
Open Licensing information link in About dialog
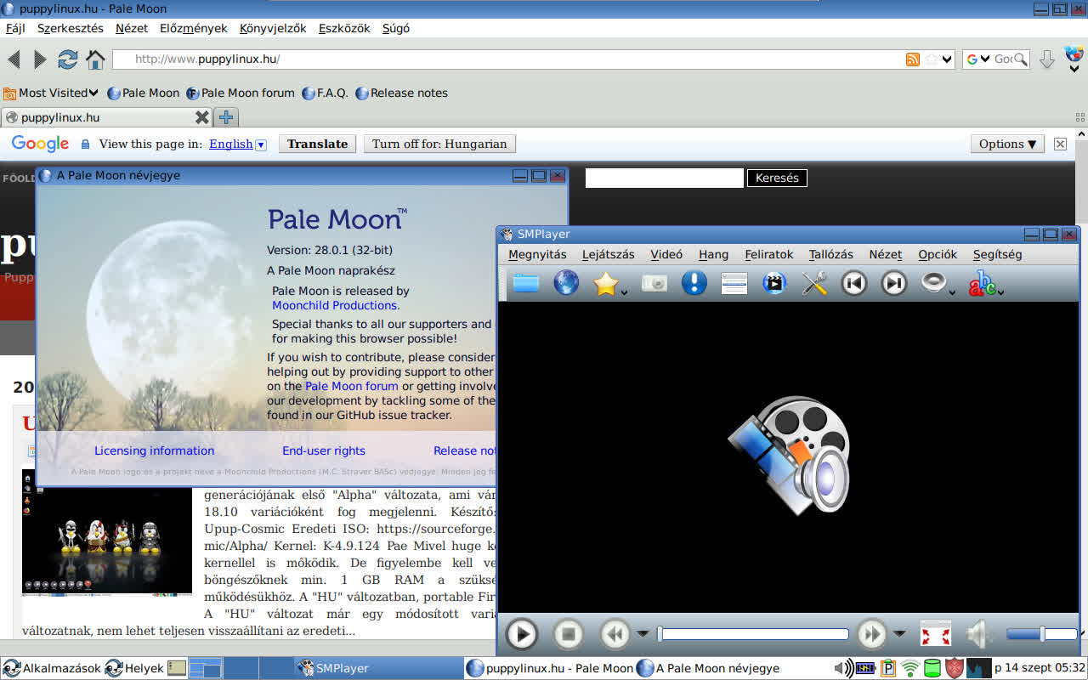pyautogui.click(x=154, y=450)
